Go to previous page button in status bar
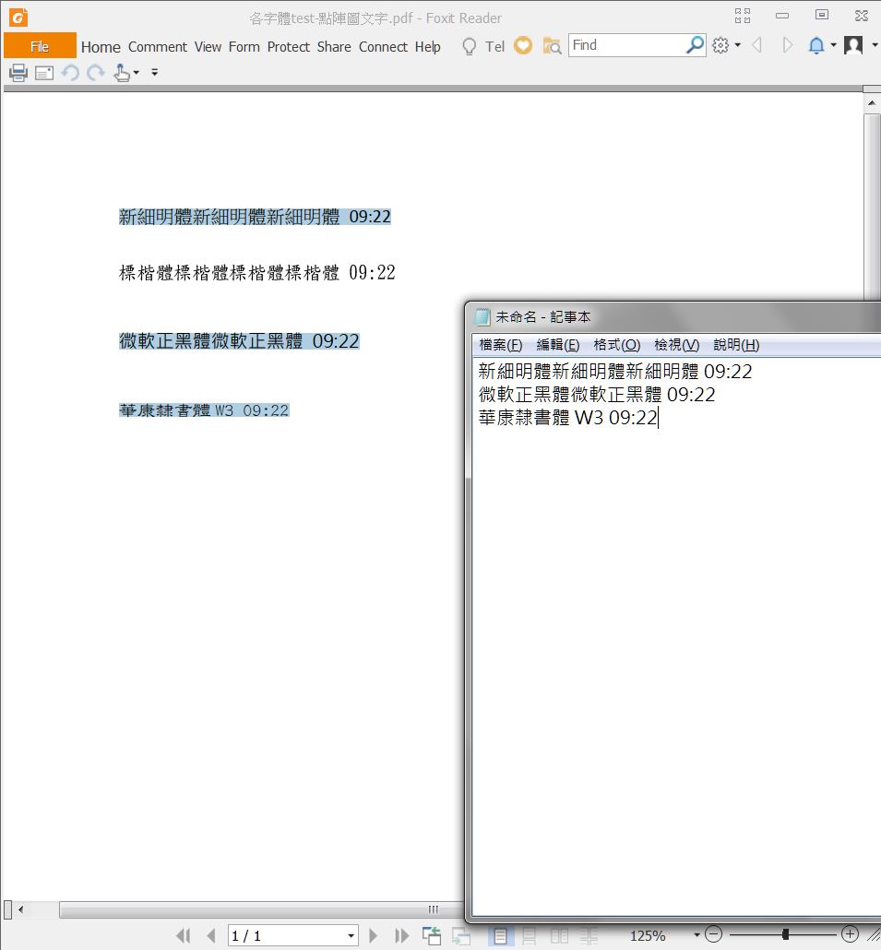Image resolution: width=881 pixels, height=950 pixels. [x=211, y=935]
